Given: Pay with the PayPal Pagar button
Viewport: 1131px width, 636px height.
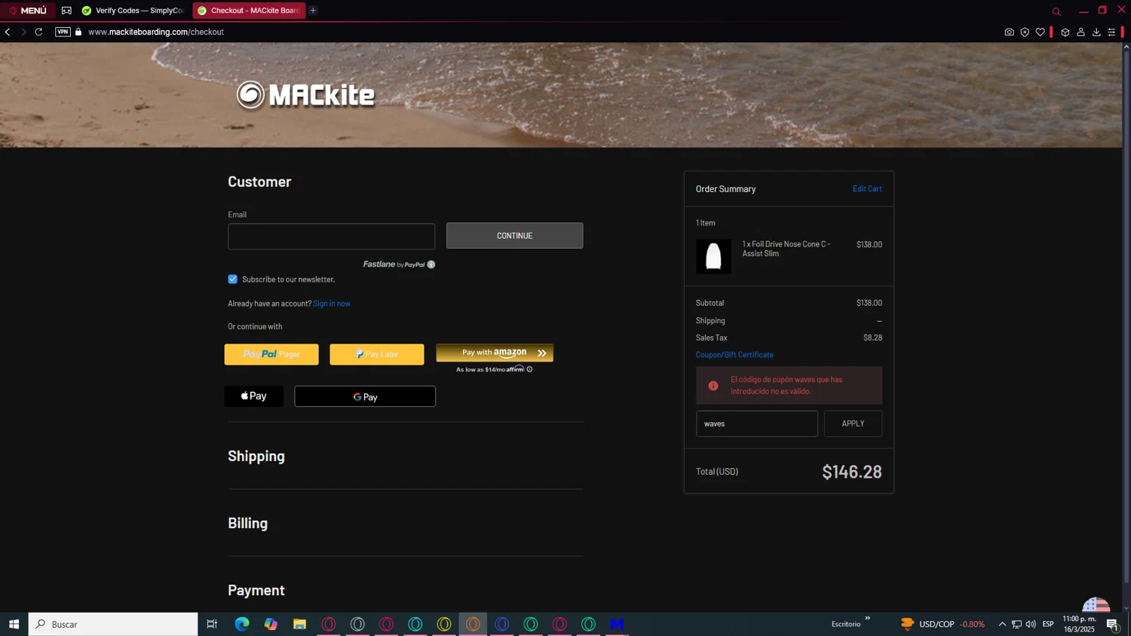Looking at the screenshot, I should coord(271,354).
